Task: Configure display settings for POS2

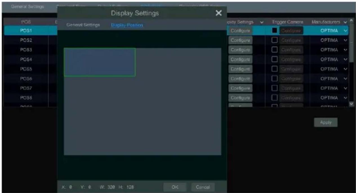Action: point(240,40)
